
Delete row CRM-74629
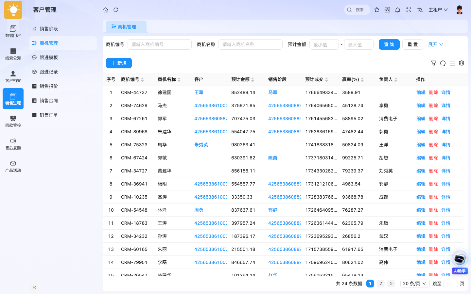433,106
